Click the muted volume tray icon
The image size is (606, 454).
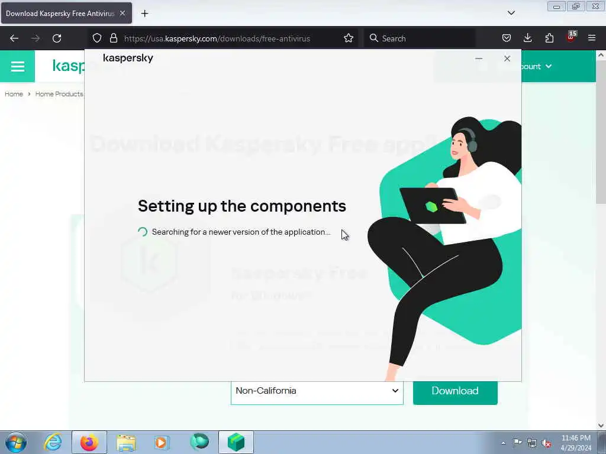[x=547, y=443]
